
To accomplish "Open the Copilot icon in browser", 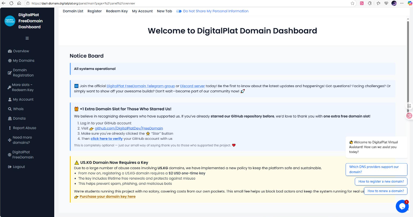I will [x=410, y=3].
